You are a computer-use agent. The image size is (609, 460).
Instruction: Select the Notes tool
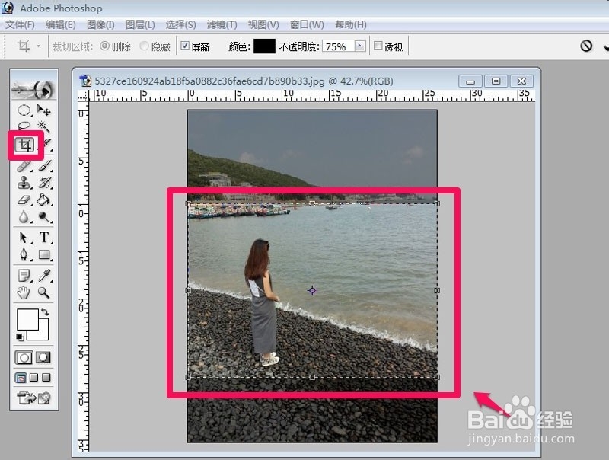(x=24, y=276)
